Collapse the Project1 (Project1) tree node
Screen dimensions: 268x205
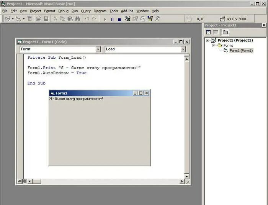click(x=208, y=41)
